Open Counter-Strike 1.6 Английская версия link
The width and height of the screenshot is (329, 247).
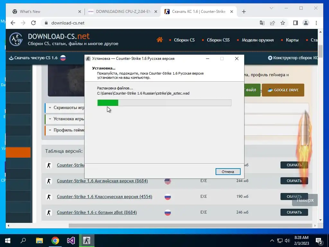[x=102, y=181]
